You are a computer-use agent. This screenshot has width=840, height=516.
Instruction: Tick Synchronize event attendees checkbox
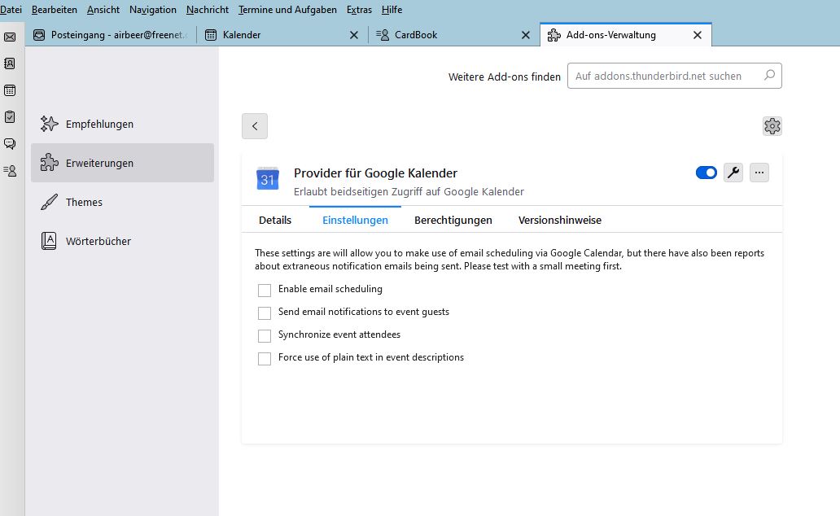pos(265,336)
